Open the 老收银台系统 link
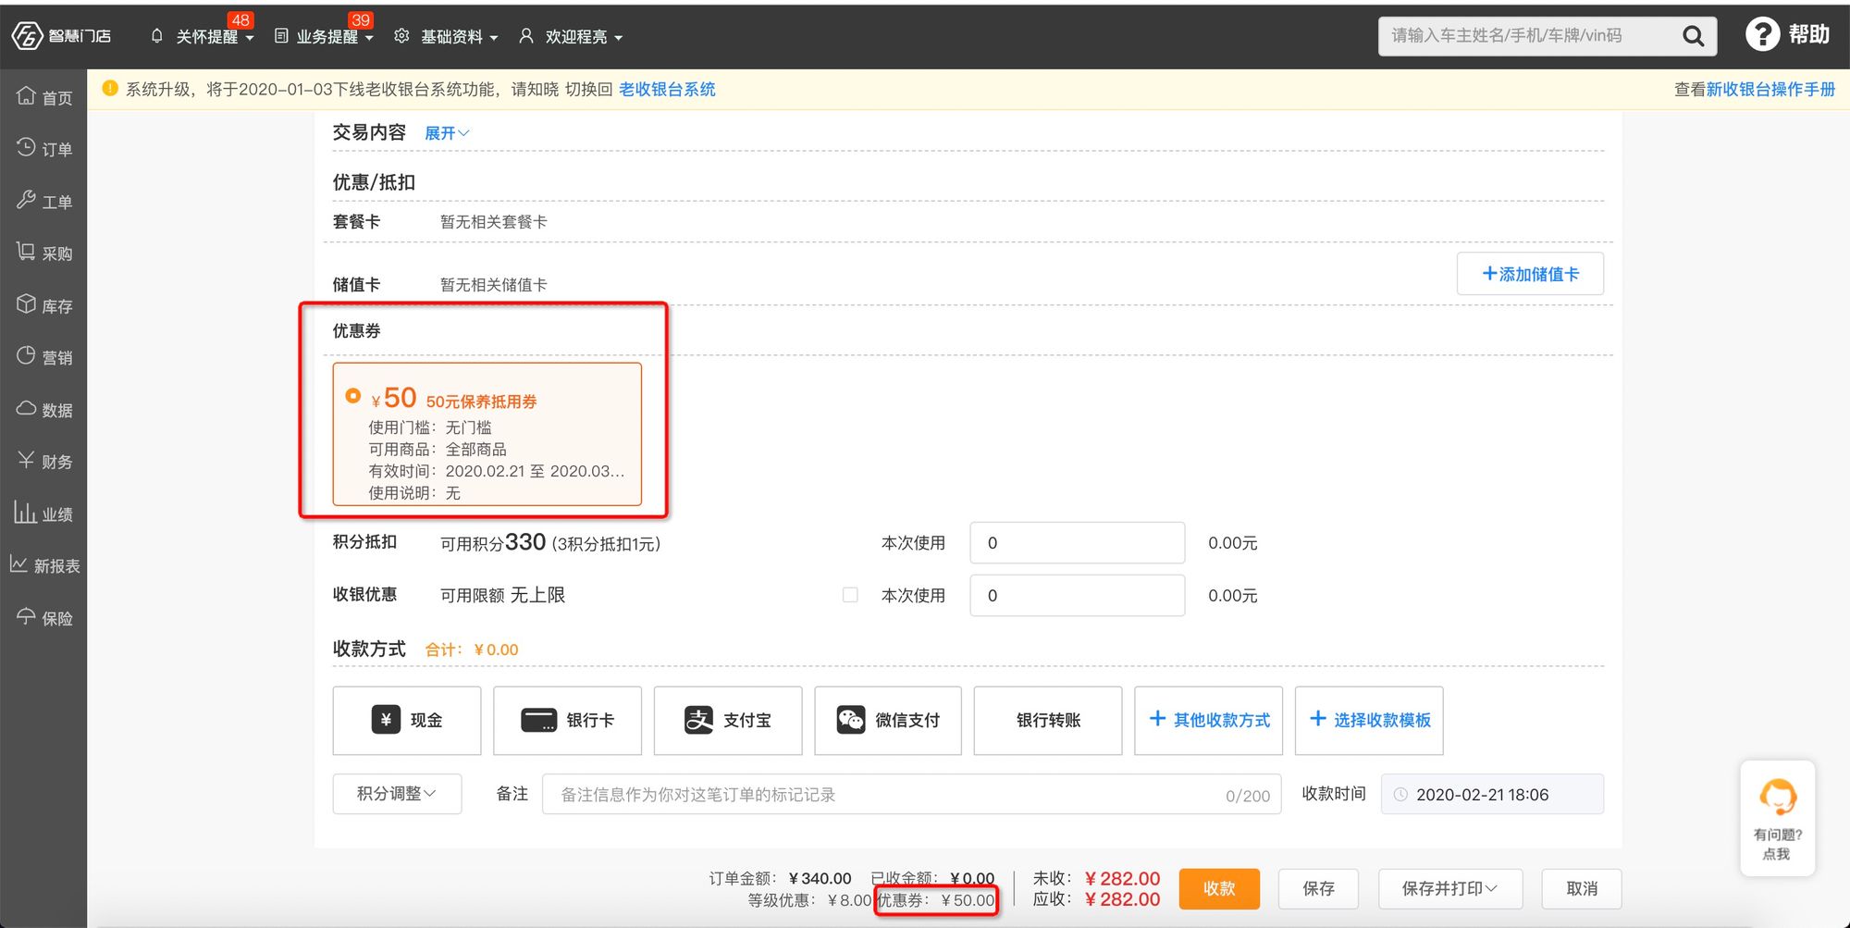 [667, 89]
